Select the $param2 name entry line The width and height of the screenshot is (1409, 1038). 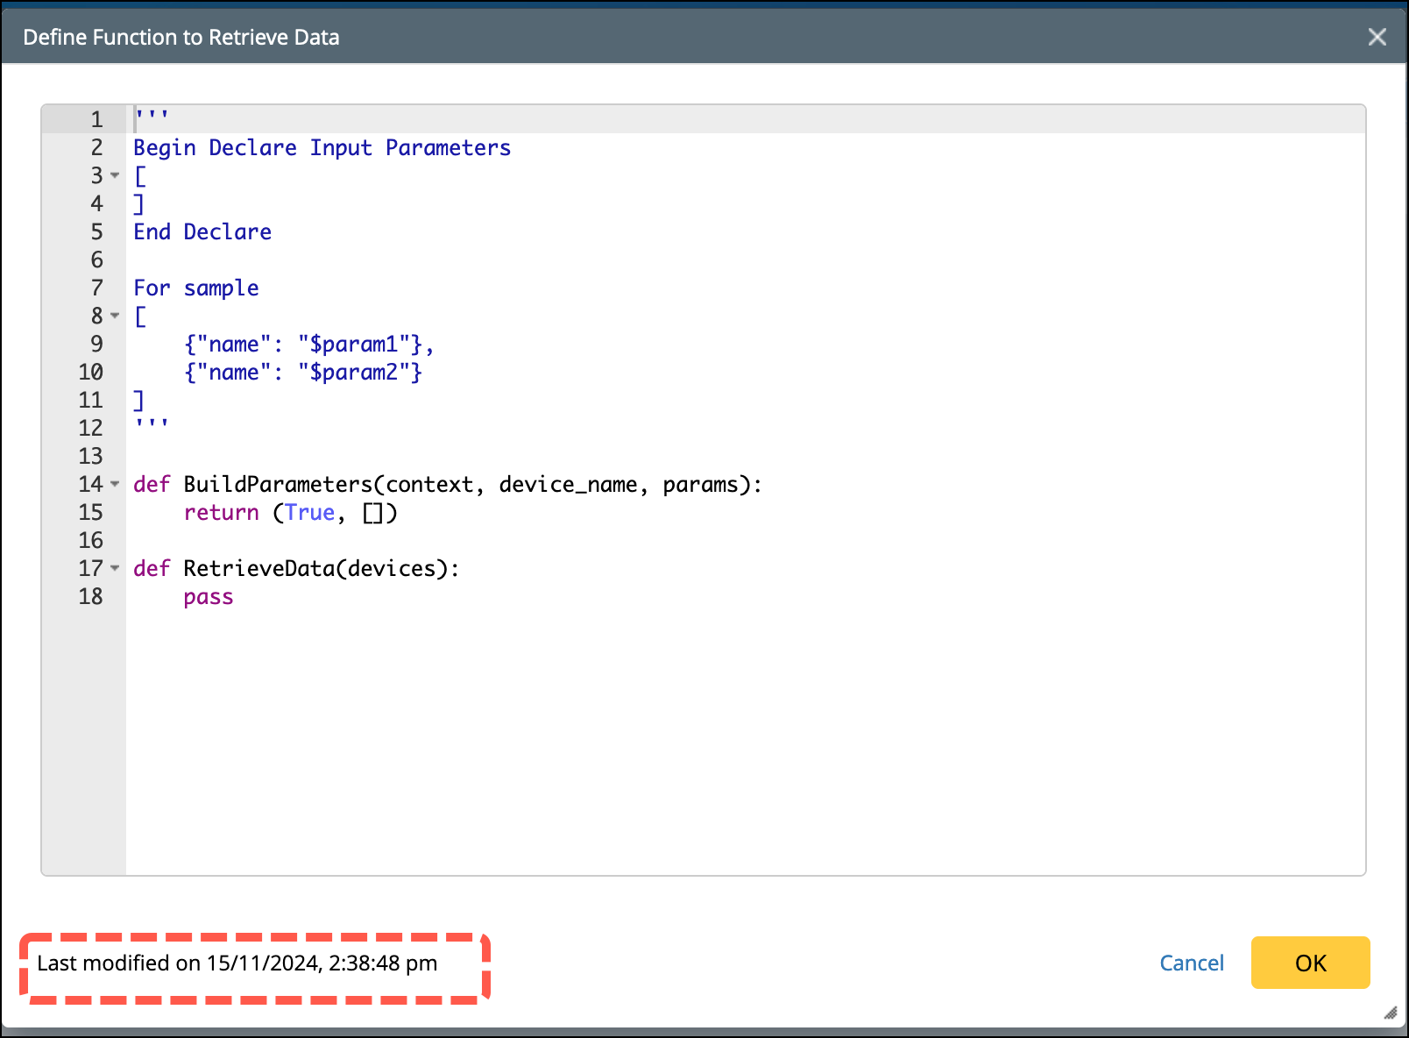coord(303,372)
